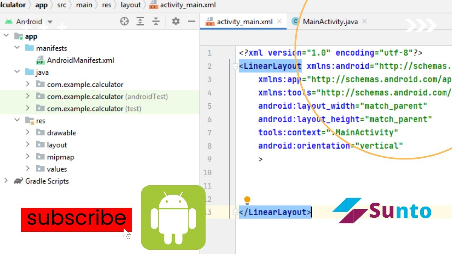Expand the mipmap folder arrow
452x254 pixels.
pos(28,157)
